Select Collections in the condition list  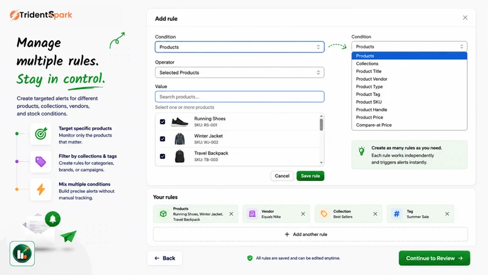pos(409,64)
